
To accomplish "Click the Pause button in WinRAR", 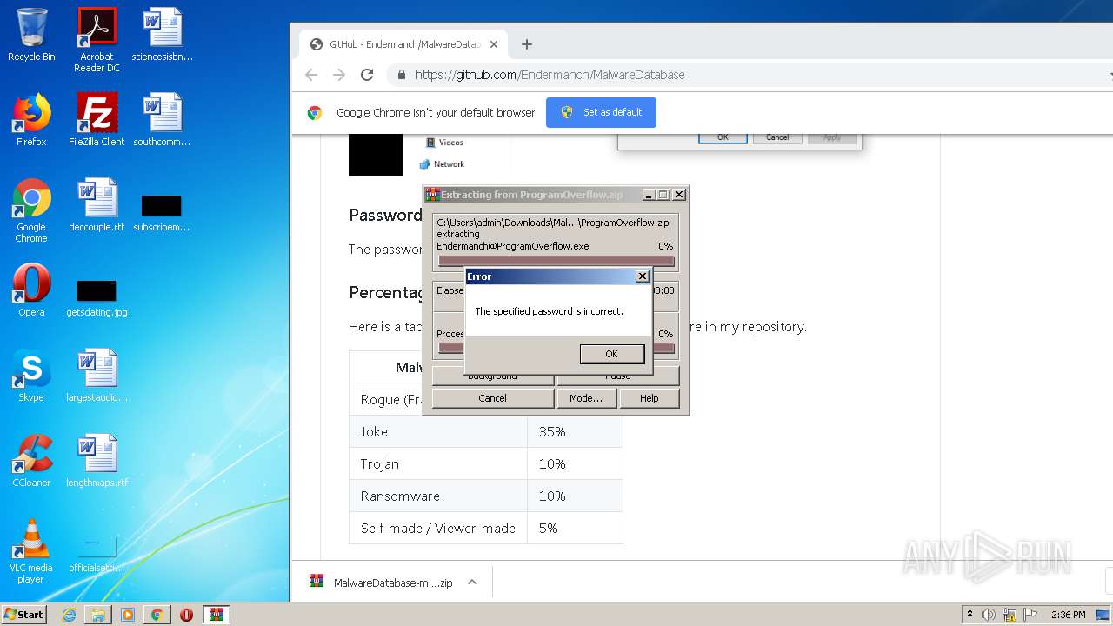I will [617, 376].
